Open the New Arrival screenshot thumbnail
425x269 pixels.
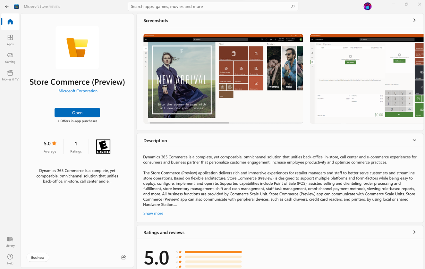click(223, 79)
